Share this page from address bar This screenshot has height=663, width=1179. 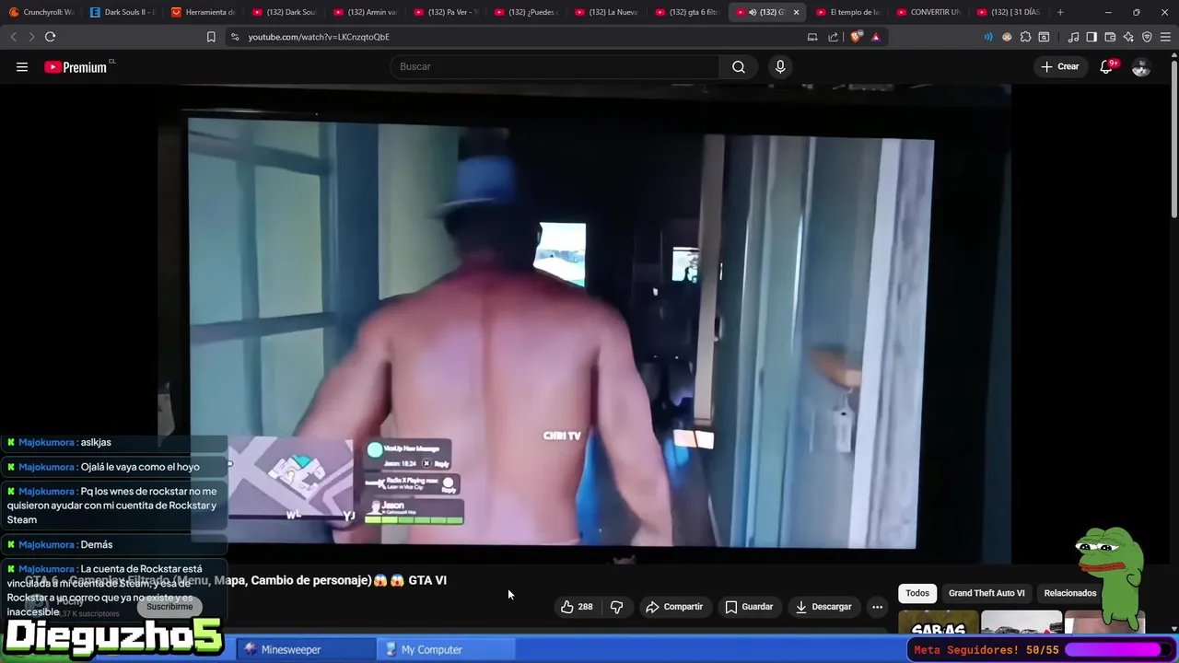point(834,37)
